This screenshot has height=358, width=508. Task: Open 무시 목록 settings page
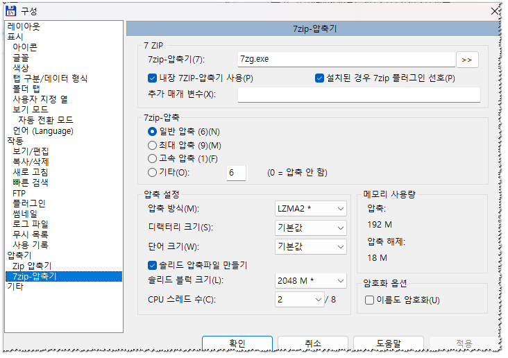31,235
